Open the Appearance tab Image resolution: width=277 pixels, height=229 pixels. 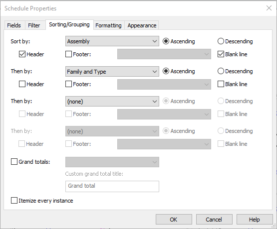pyautogui.click(x=142, y=25)
